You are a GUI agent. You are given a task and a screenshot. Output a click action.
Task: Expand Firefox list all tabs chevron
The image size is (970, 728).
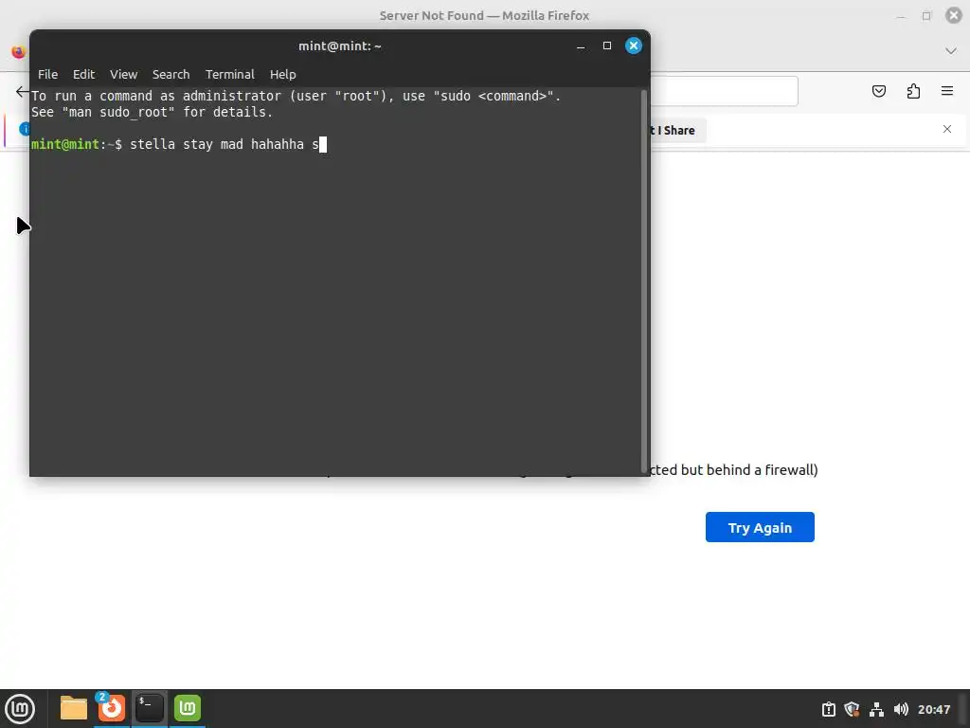pyautogui.click(x=951, y=51)
